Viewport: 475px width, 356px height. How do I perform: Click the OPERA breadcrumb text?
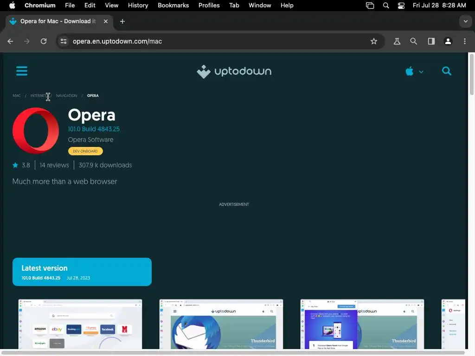(x=93, y=95)
